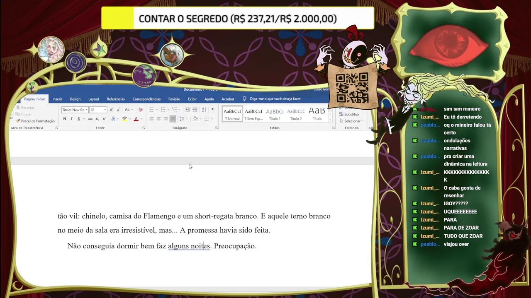This screenshot has height=298, width=531.
Task: Open the highlight color dropdown arrow
Action: [129, 119]
